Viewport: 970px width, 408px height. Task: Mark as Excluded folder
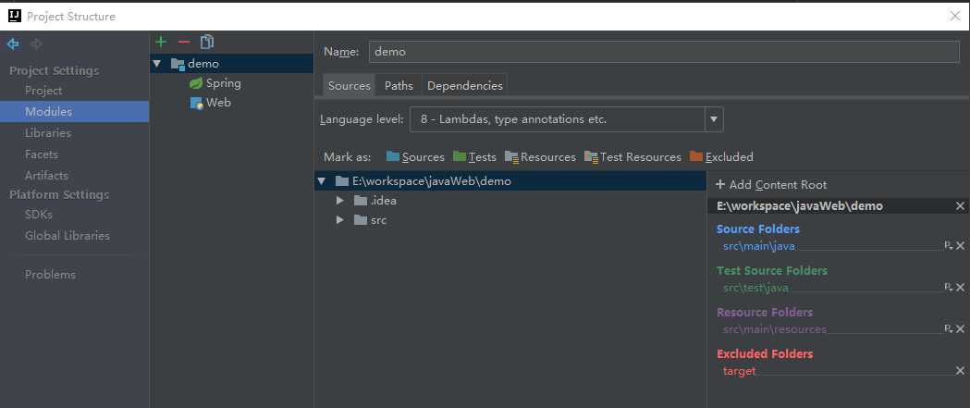pyautogui.click(x=721, y=157)
